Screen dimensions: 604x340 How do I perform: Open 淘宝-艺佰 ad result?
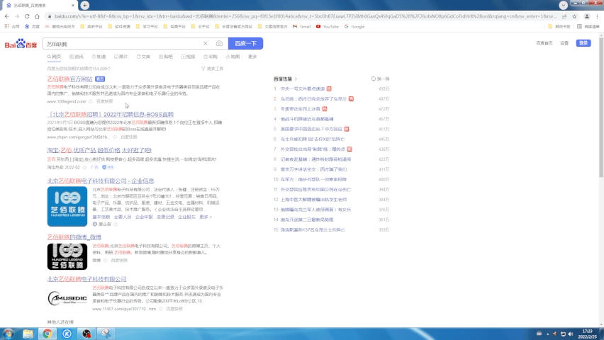pos(99,150)
